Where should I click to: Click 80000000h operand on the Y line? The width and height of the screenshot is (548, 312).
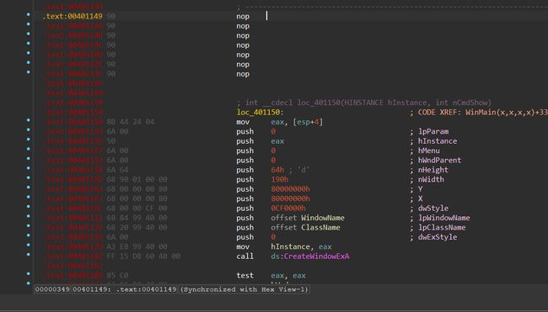tap(290, 189)
